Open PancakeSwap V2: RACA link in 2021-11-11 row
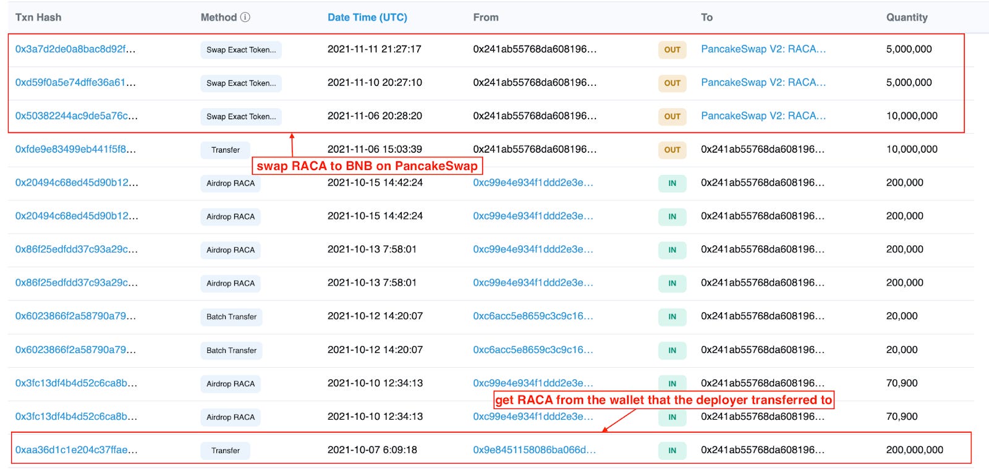 [x=763, y=49]
